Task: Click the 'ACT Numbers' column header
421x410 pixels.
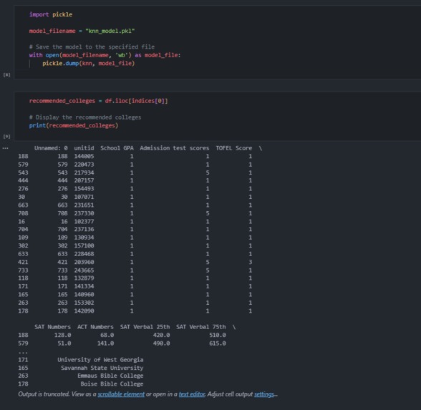Action: pos(95,327)
